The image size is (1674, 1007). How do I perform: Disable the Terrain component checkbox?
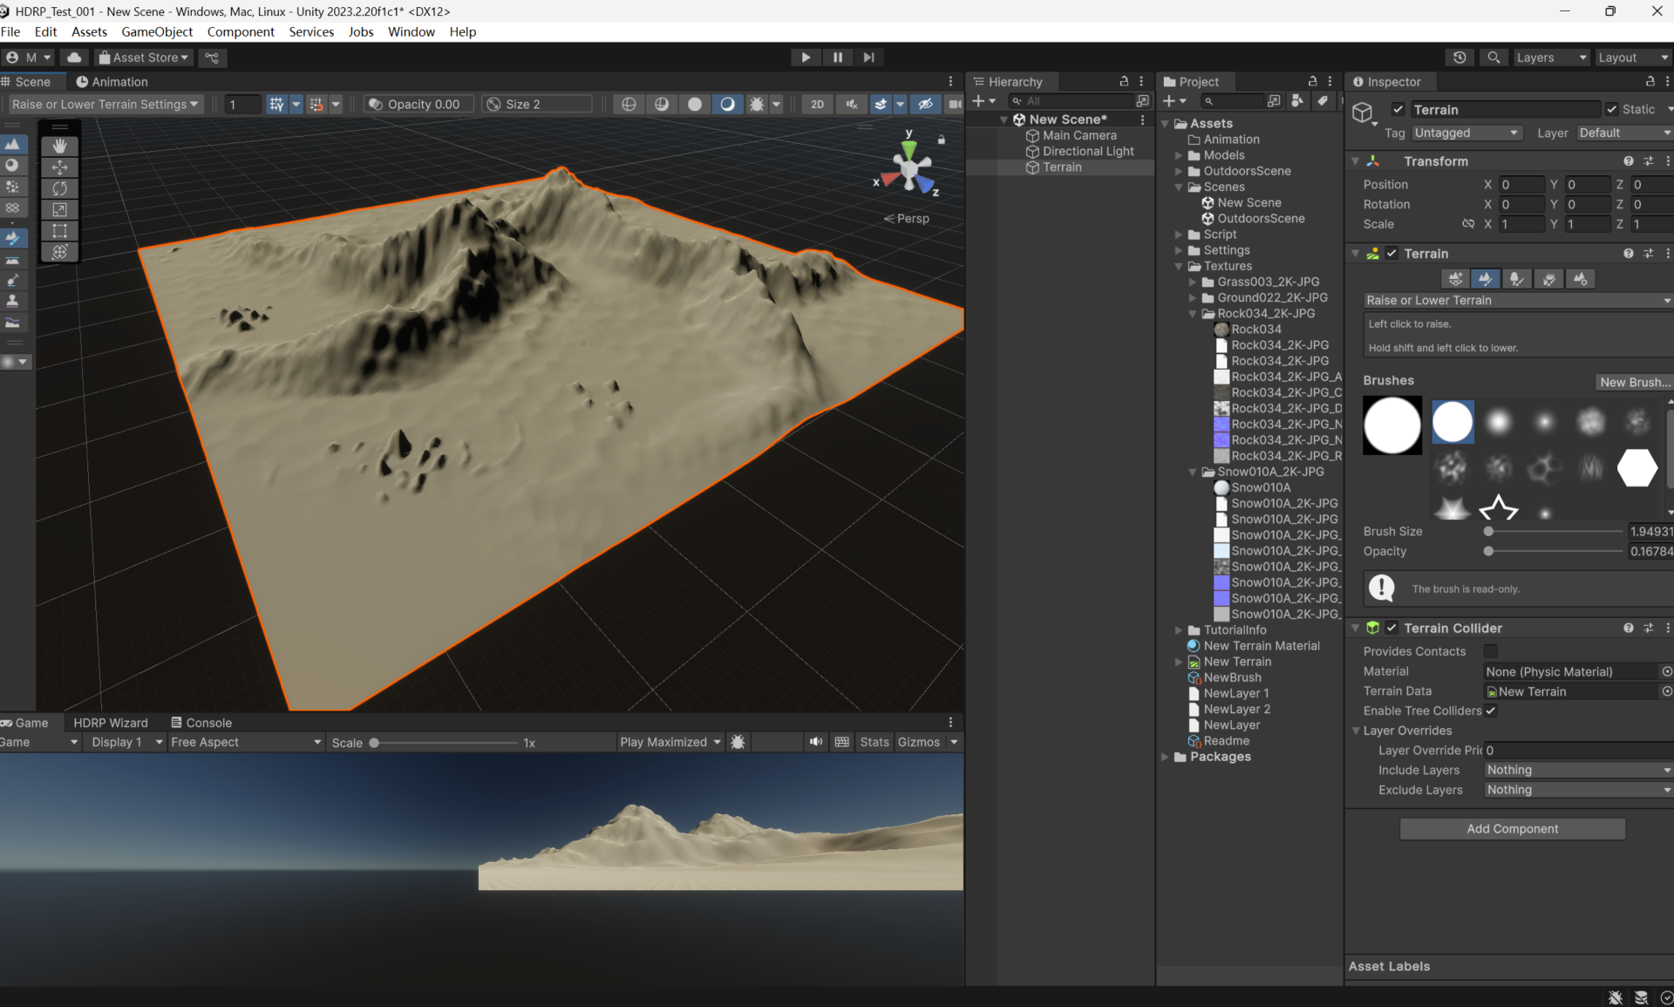(1392, 254)
